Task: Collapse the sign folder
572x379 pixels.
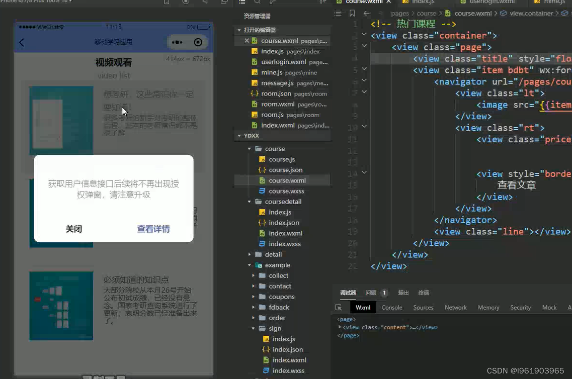Action: click(x=253, y=328)
